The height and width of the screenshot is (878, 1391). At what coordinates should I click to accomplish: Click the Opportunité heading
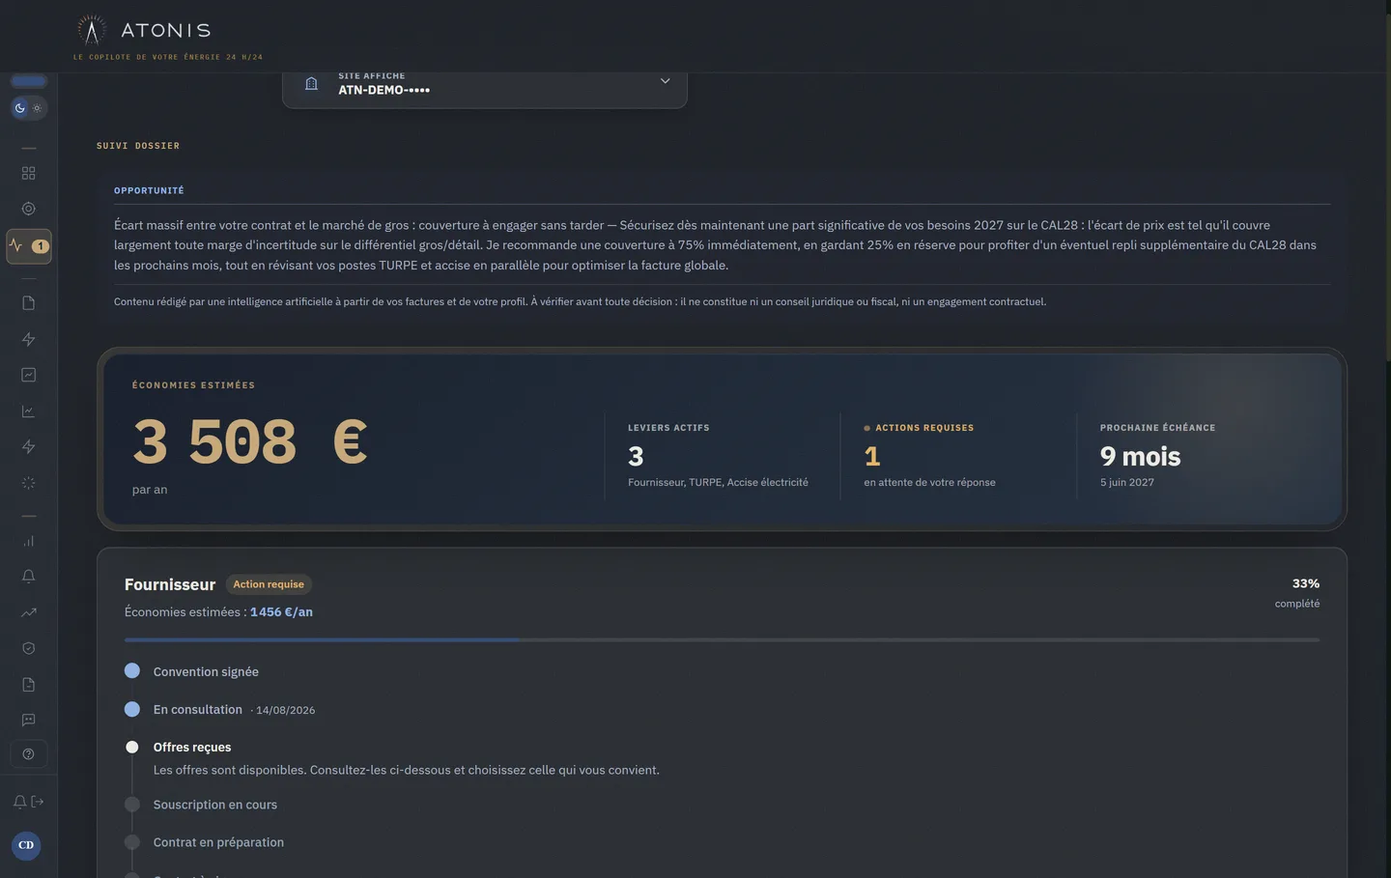149,190
